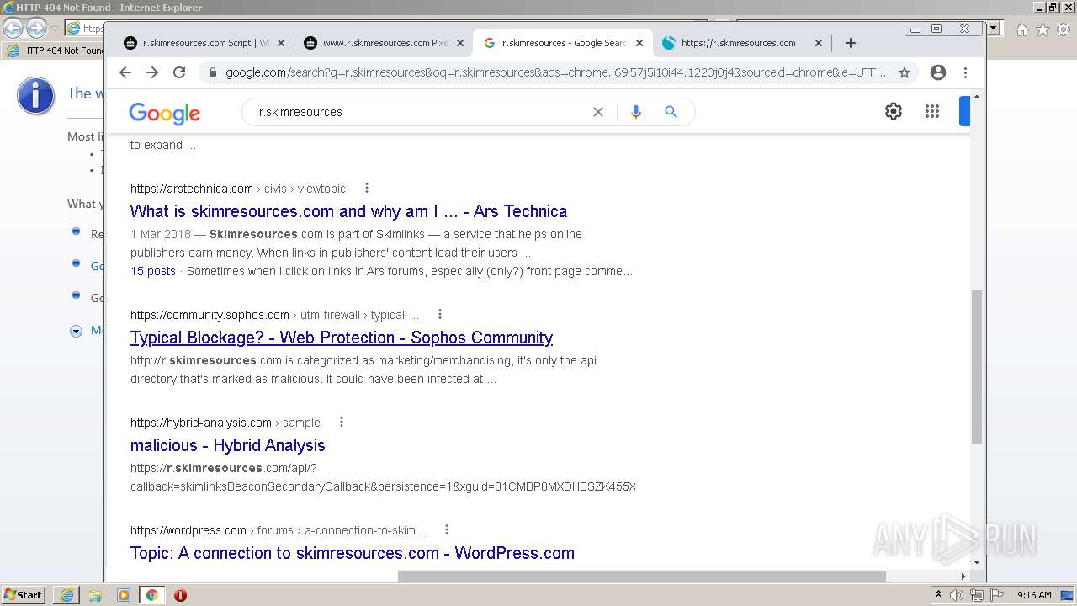Open Google apps grid

click(932, 111)
